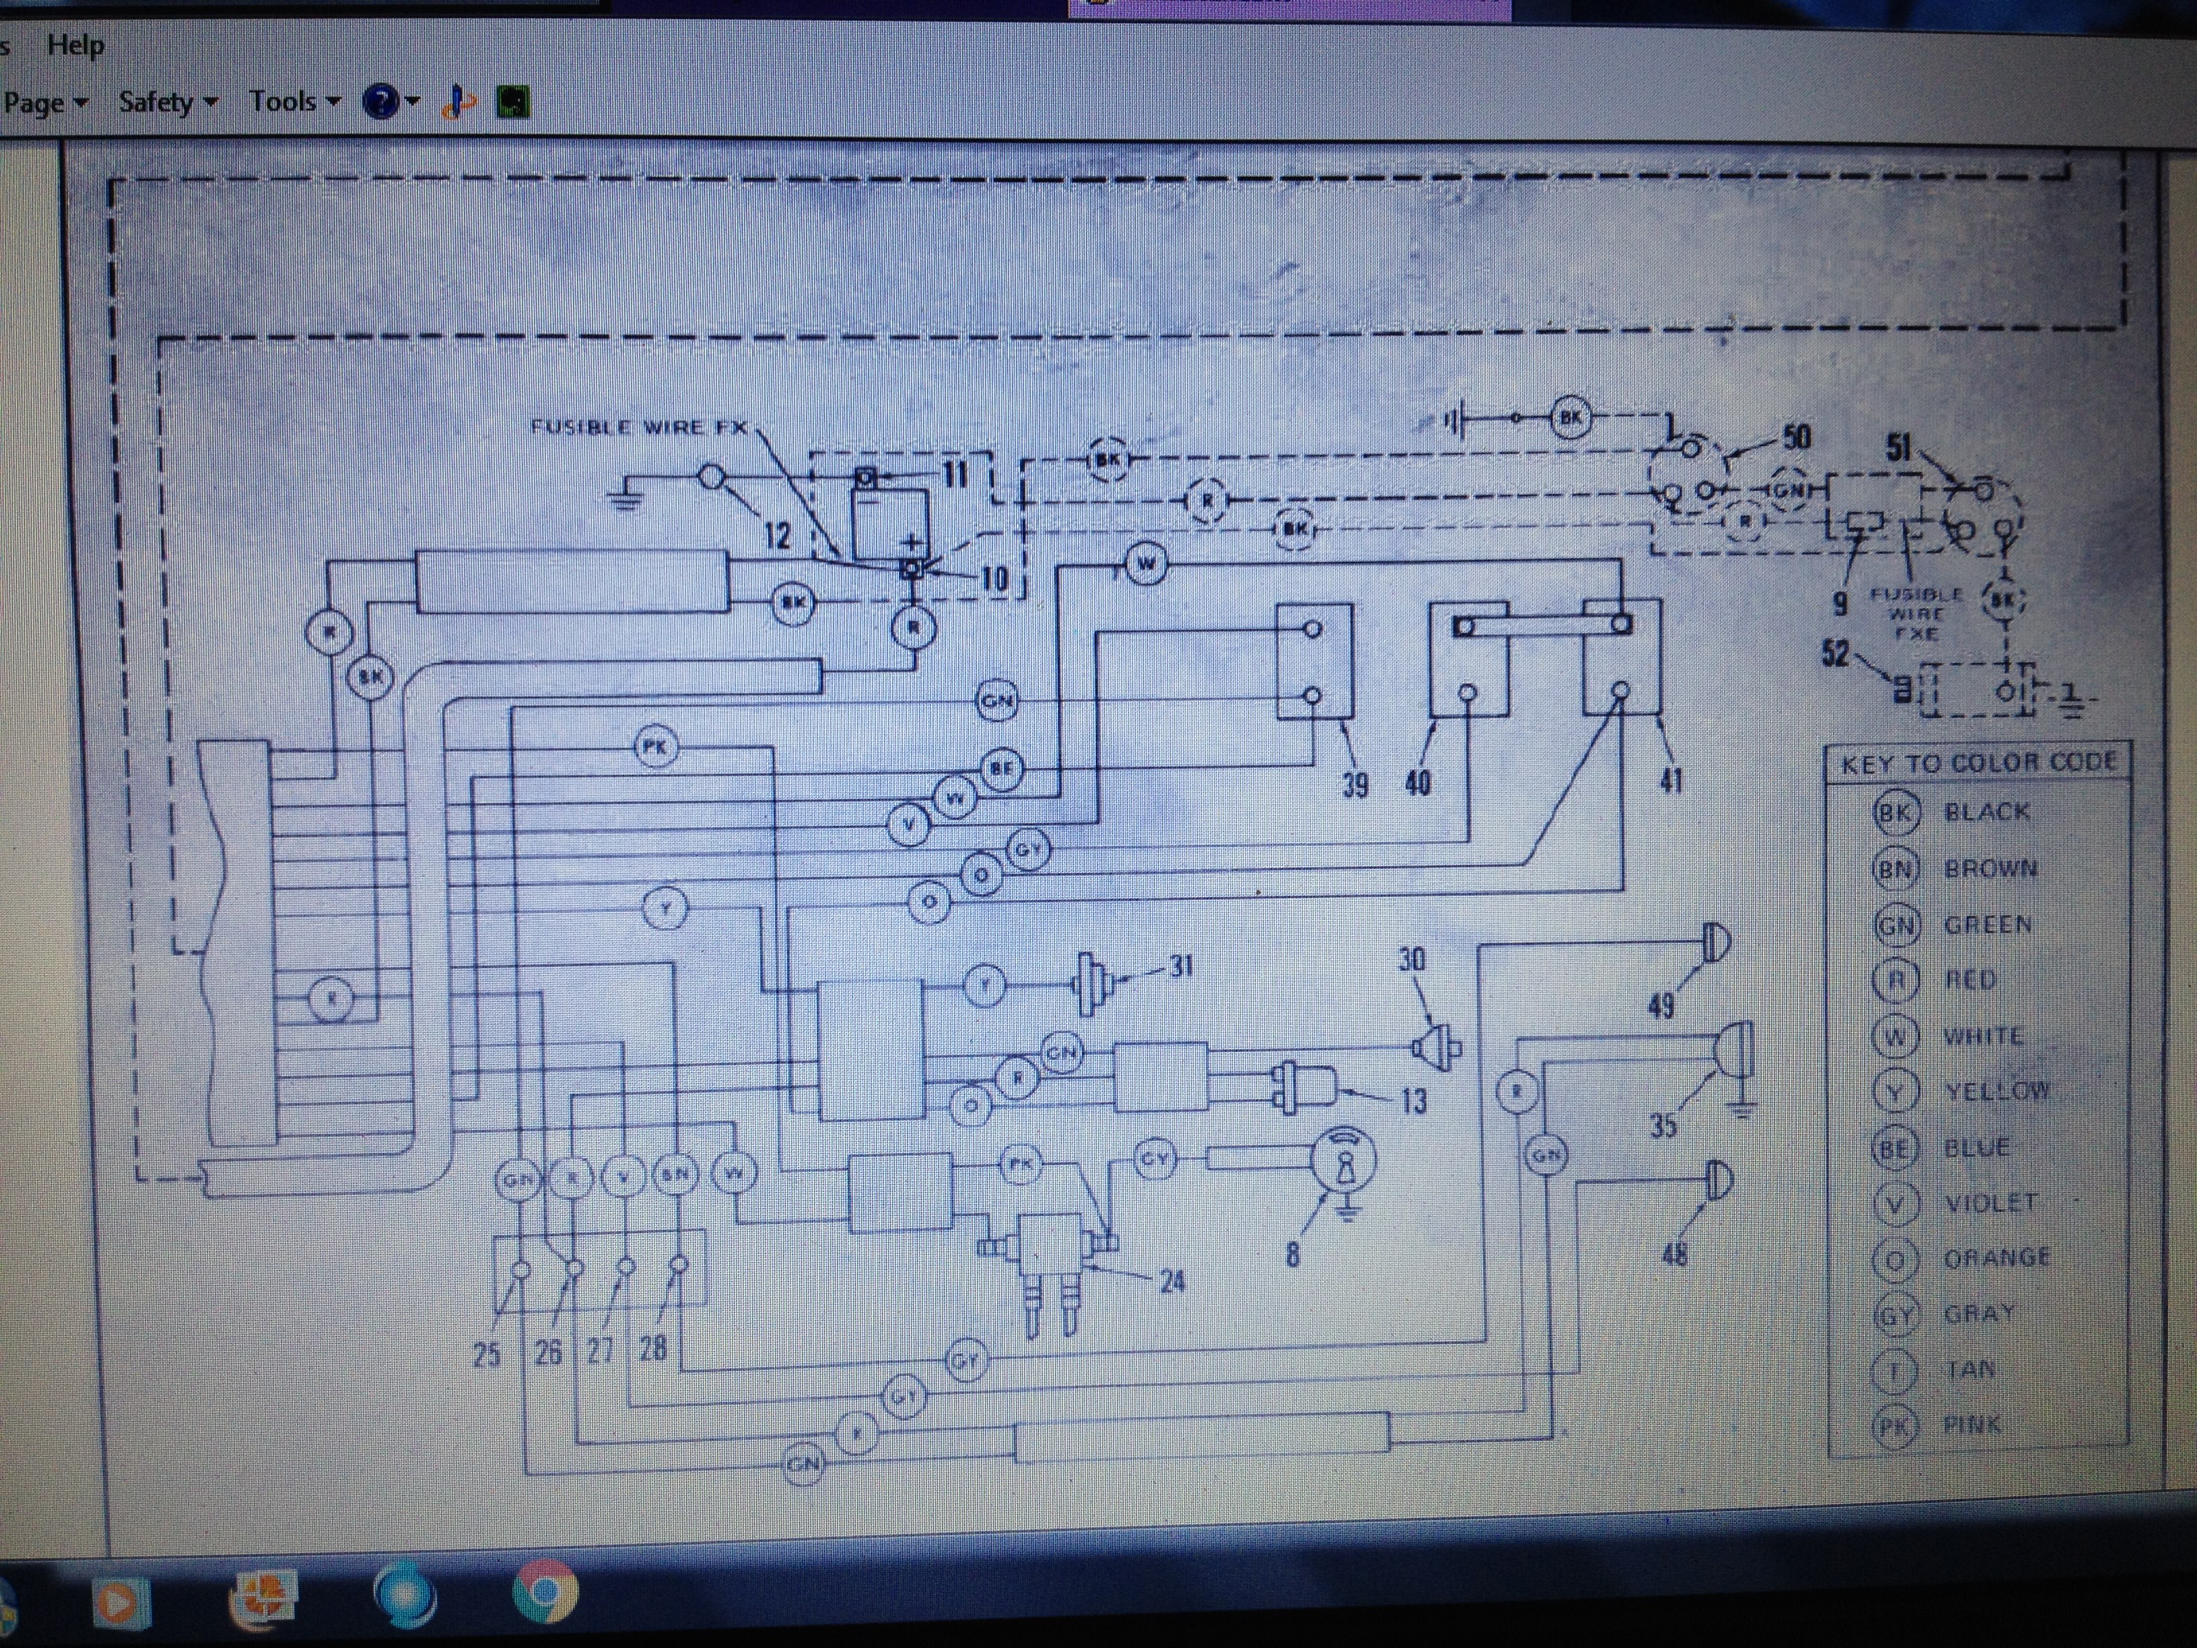Click component number 30 label

(1411, 959)
